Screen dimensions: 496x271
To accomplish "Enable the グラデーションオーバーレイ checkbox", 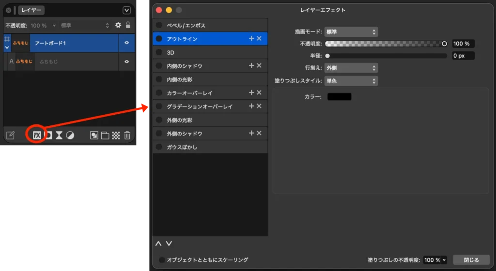I will pyautogui.click(x=159, y=106).
